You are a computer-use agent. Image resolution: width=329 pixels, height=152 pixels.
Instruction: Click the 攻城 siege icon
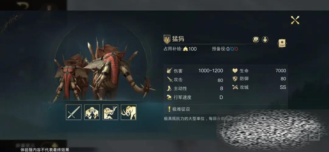point(235,87)
